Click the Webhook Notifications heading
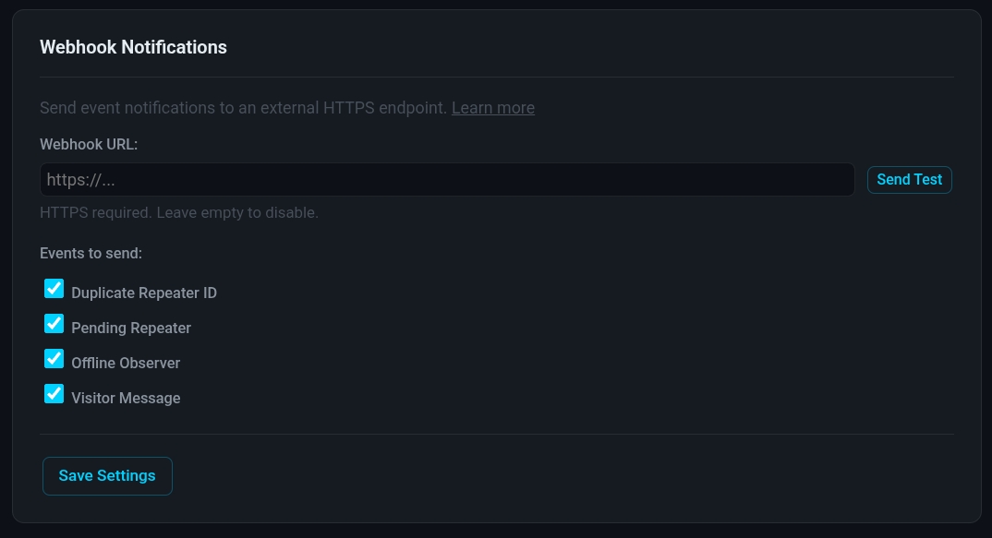992x538 pixels. (x=133, y=47)
